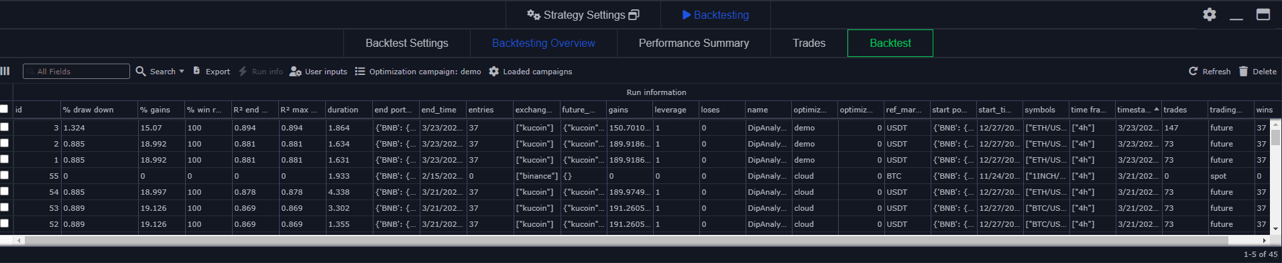Open Strategy Settings gears icon

coord(534,15)
